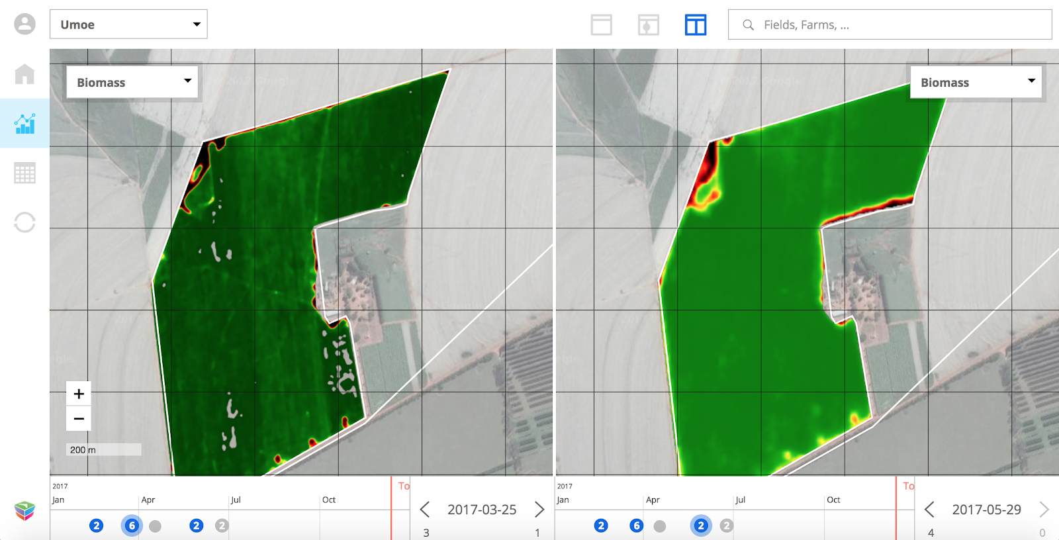
Task: Expand right map Biomass layer dropdown
Action: click(x=976, y=83)
